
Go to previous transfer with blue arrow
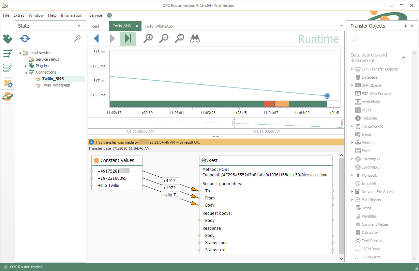click(x=96, y=38)
